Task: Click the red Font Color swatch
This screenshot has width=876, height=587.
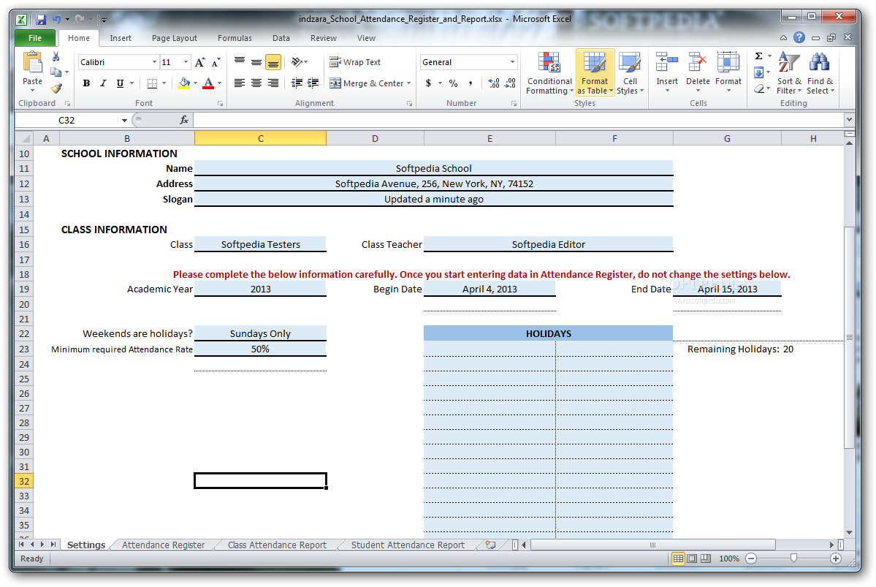Action: click(208, 83)
